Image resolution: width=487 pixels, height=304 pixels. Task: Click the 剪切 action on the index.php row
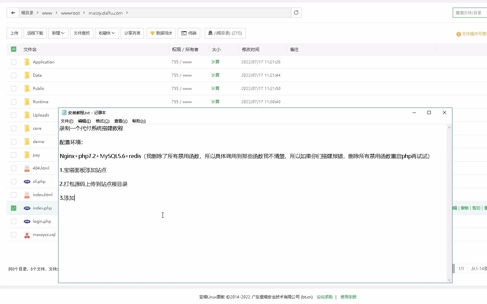point(476,208)
